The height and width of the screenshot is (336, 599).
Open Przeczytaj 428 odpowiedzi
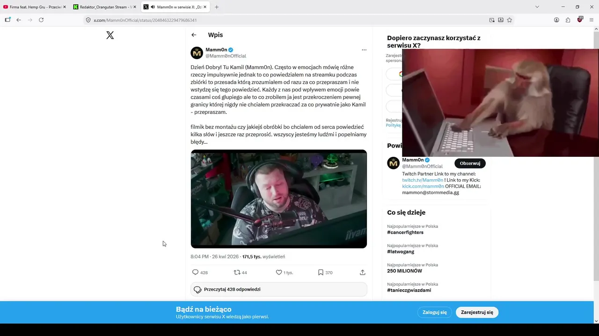[279, 289]
